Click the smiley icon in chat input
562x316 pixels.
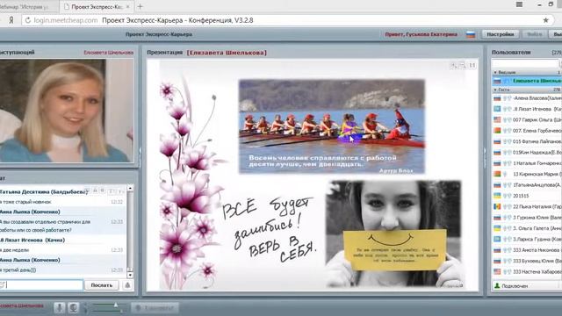coord(3,284)
